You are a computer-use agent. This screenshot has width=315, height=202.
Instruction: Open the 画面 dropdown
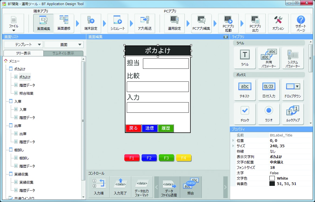click(64, 44)
